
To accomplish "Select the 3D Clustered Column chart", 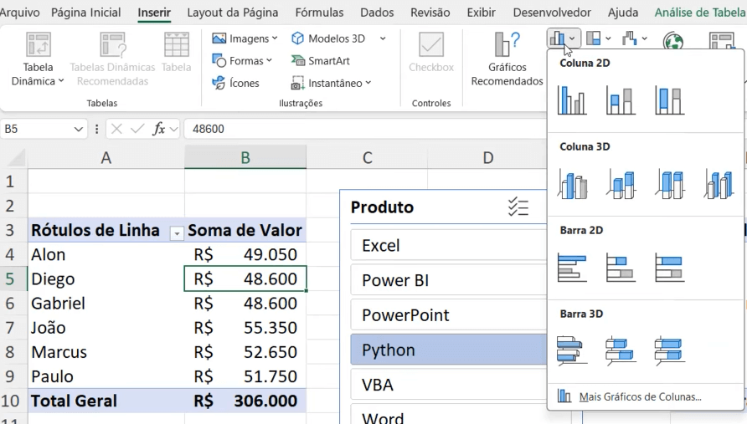I will [x=572, y=184].
